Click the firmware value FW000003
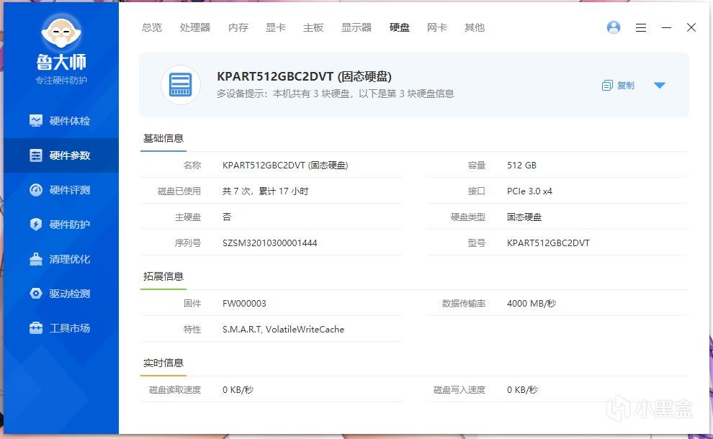The image size is (713, 439). (244, 304)
